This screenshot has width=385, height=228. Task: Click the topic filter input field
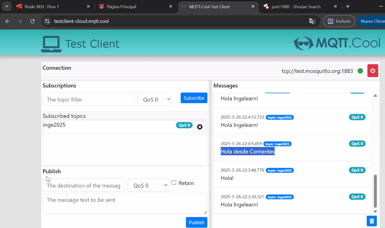88,99
